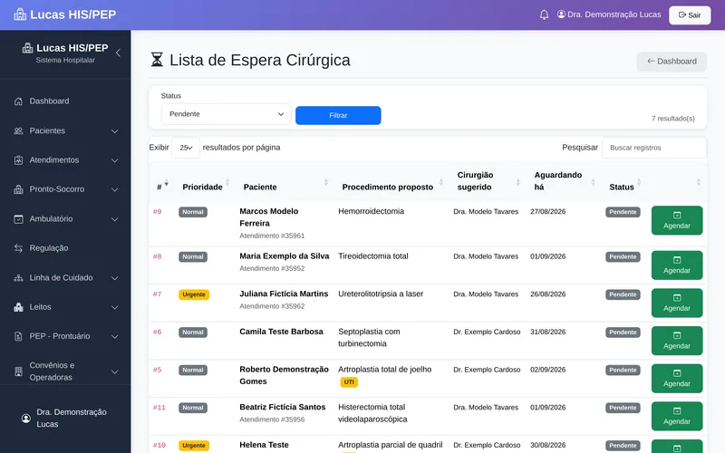
Task: Expand the Atendimentos menu chevron
Action: coord(115,160)
